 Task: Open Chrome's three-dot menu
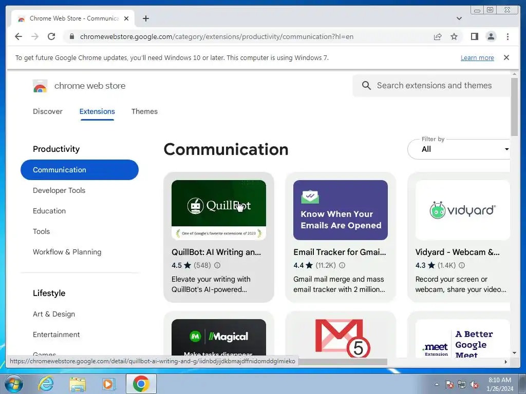coord(508,36)
